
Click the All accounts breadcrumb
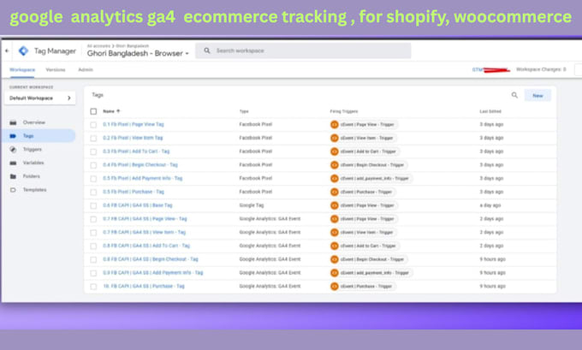[98, 45]
